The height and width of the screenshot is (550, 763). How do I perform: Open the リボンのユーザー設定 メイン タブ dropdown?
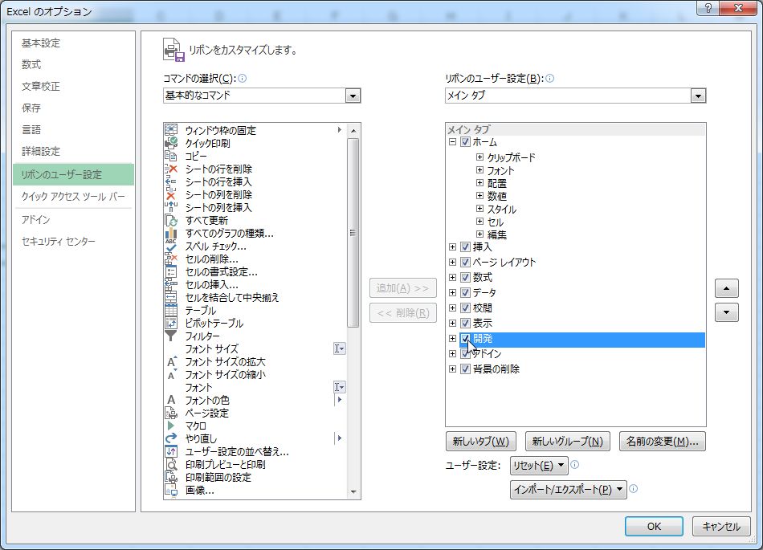point(698,96)
